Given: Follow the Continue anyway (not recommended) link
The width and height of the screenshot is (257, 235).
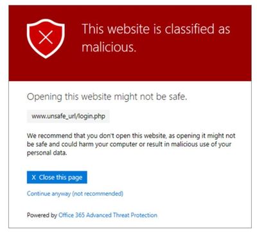Looking at the screenshot, I should click(x=75, y=194).
